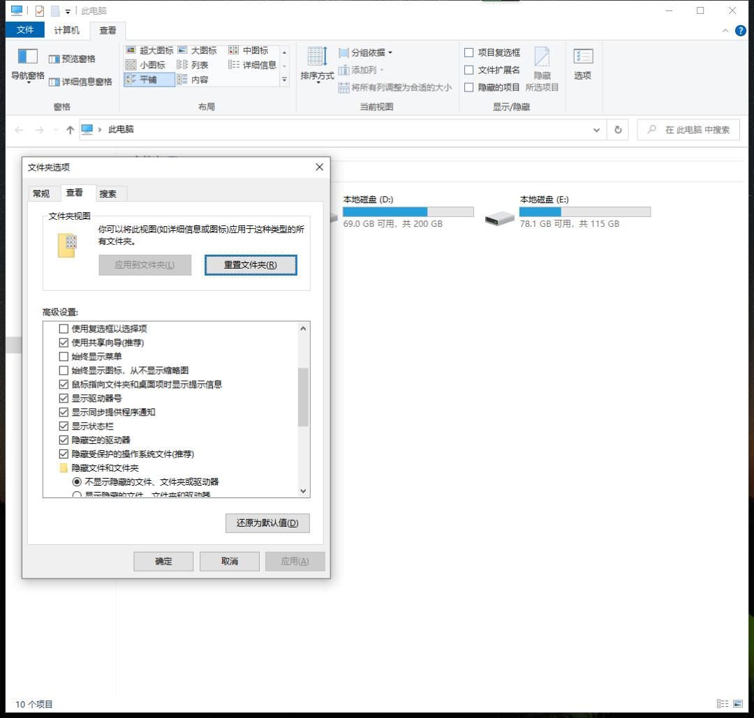Open recent locations dropdown near back arrows

coord(56,130)
